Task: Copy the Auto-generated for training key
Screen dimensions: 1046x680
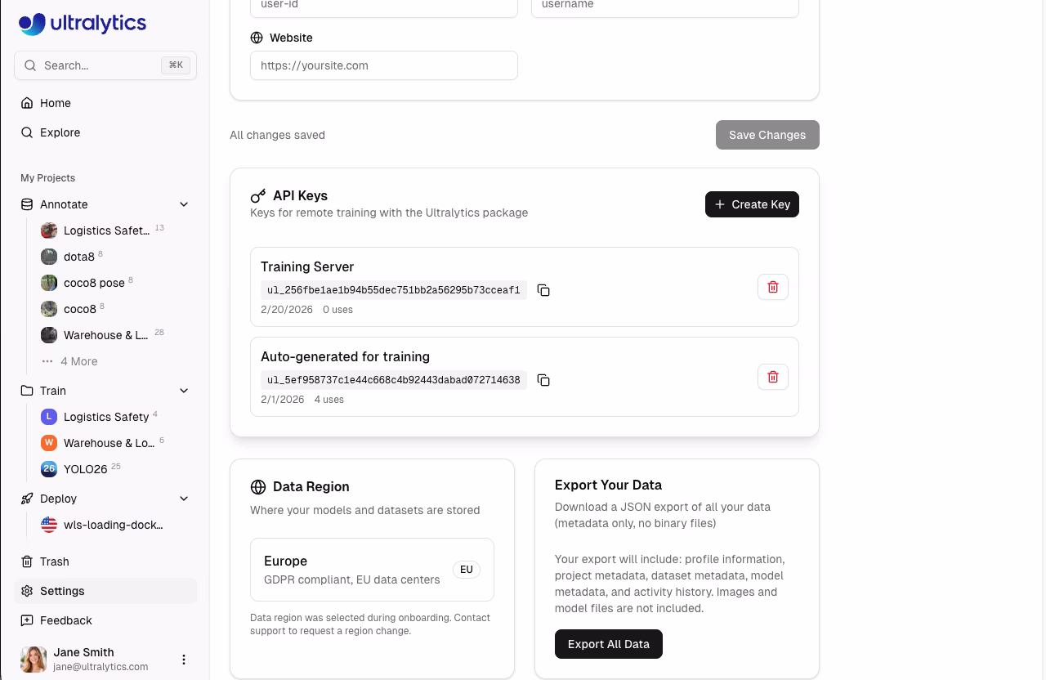Action: point(543,380)
